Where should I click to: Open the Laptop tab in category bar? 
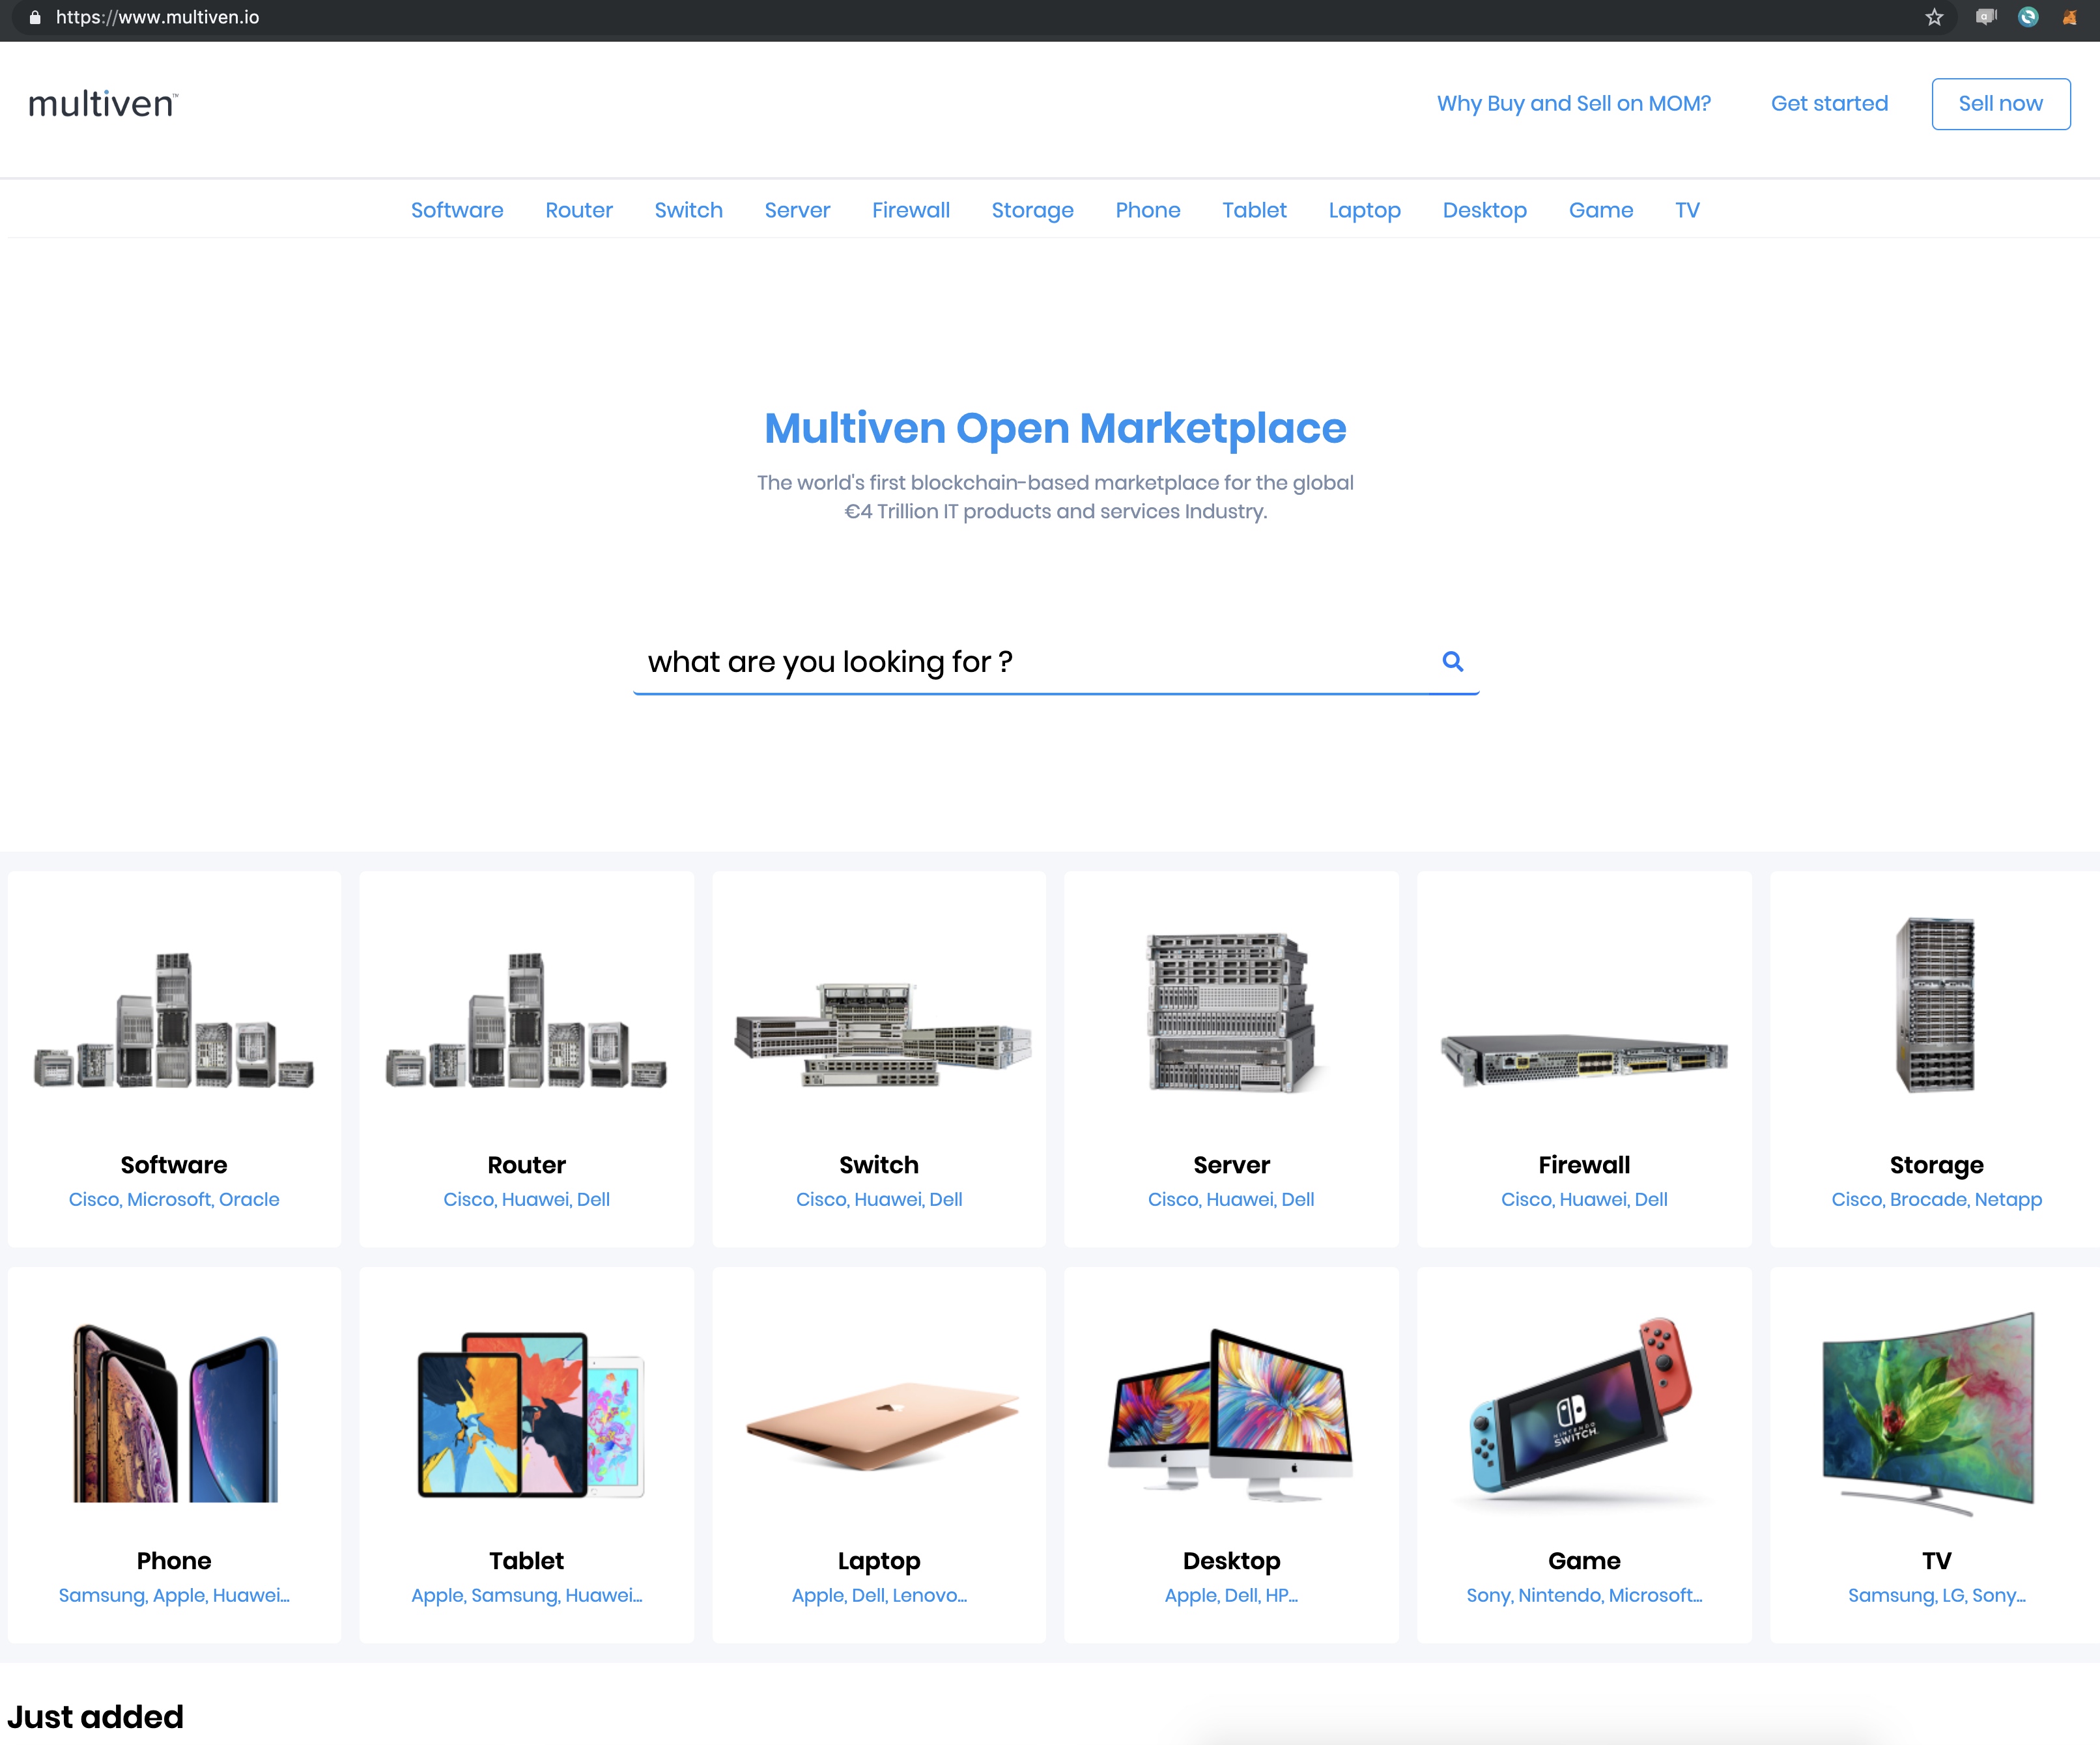coord(1364,210)
